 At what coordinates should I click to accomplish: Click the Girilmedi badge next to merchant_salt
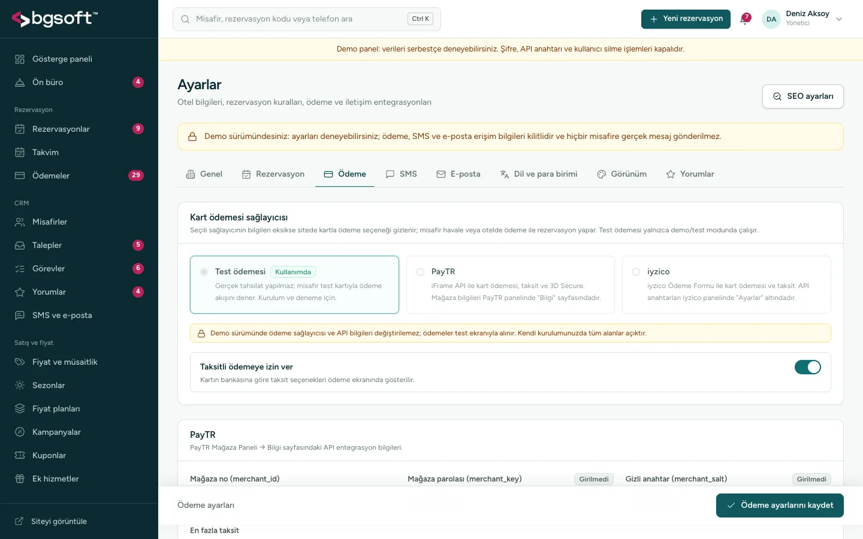811,479
